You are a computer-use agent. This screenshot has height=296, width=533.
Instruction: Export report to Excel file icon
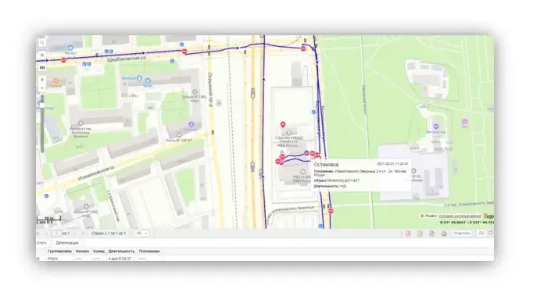click(420, 234)
